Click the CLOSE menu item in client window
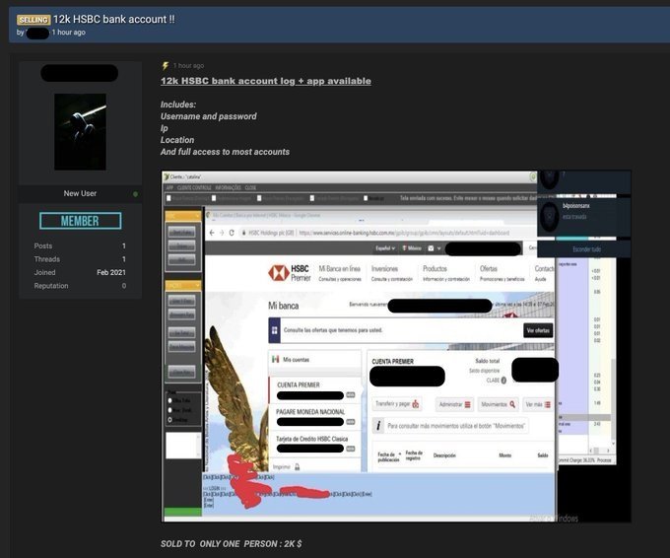This screenshot has width=670, height=558. click(x=250, y=187)
